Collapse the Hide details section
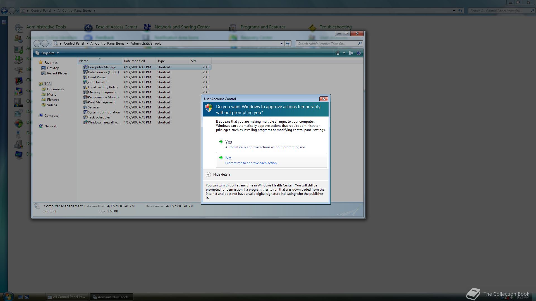 [218, 174]
